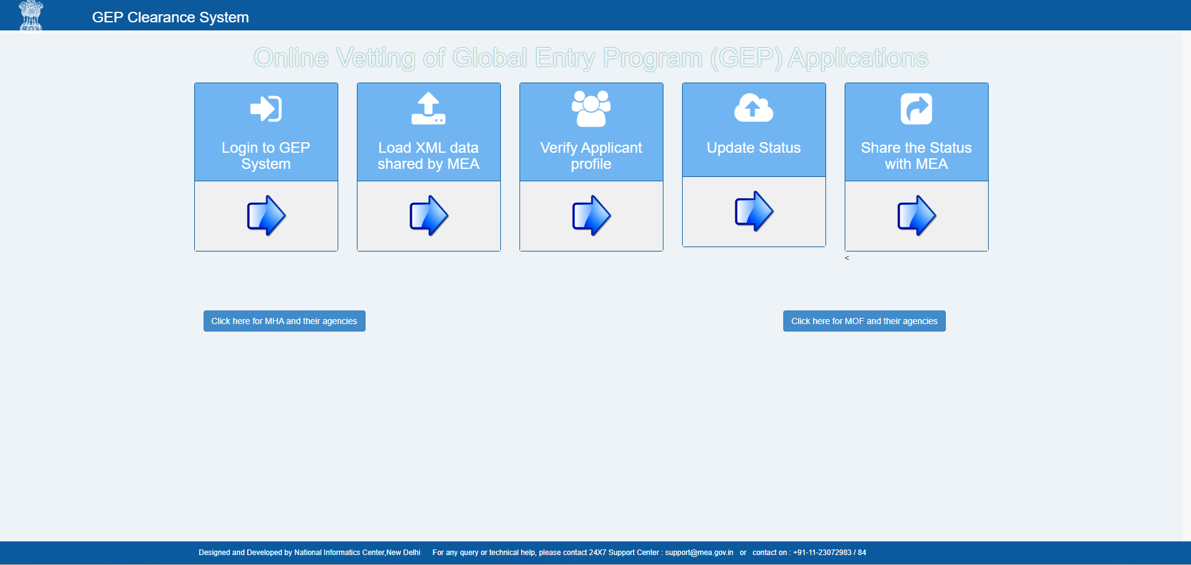Screen dimensions: 1191x565
Task: Click the blue arrow under Verify Applicant profile
Action: (x=591, y=215)
